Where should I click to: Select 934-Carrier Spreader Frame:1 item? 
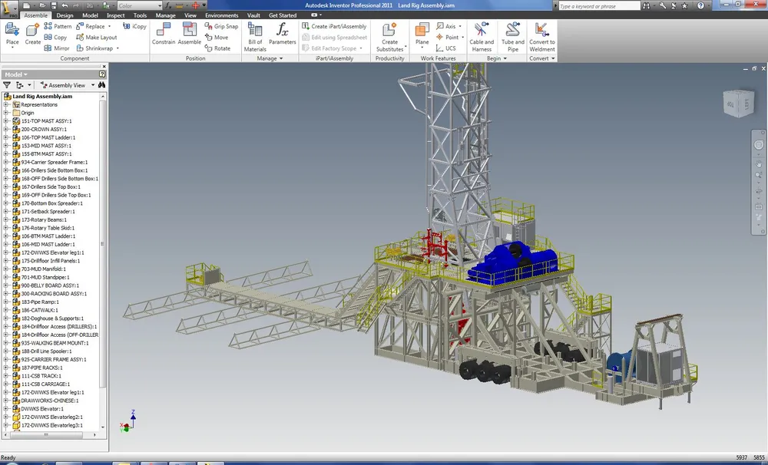[x=54, y=163]
